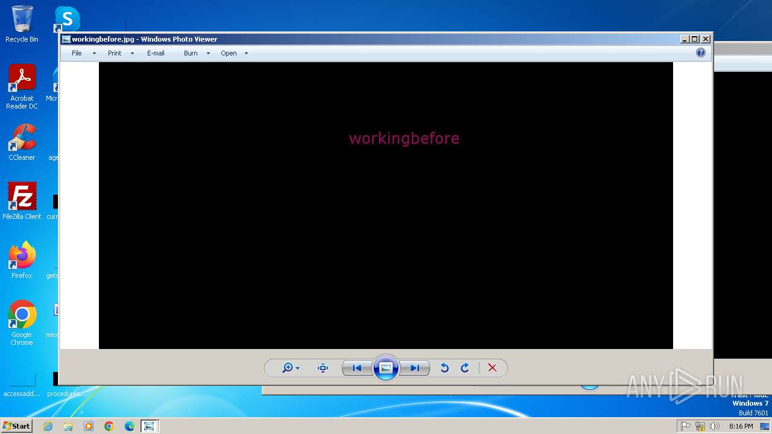Open Chrome from the taskbar

(x=109, y=426)
